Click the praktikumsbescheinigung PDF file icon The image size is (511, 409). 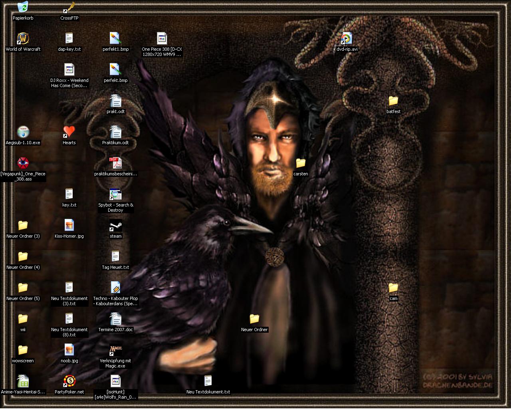(x=116, y=163)
